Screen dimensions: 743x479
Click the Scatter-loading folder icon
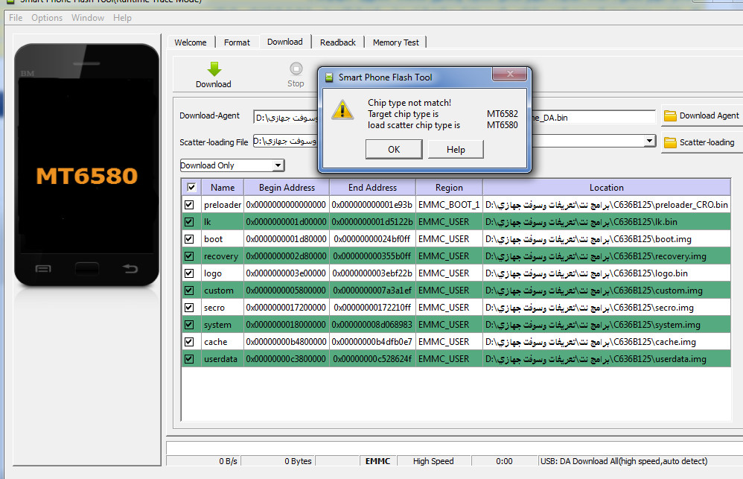(670, 142)
